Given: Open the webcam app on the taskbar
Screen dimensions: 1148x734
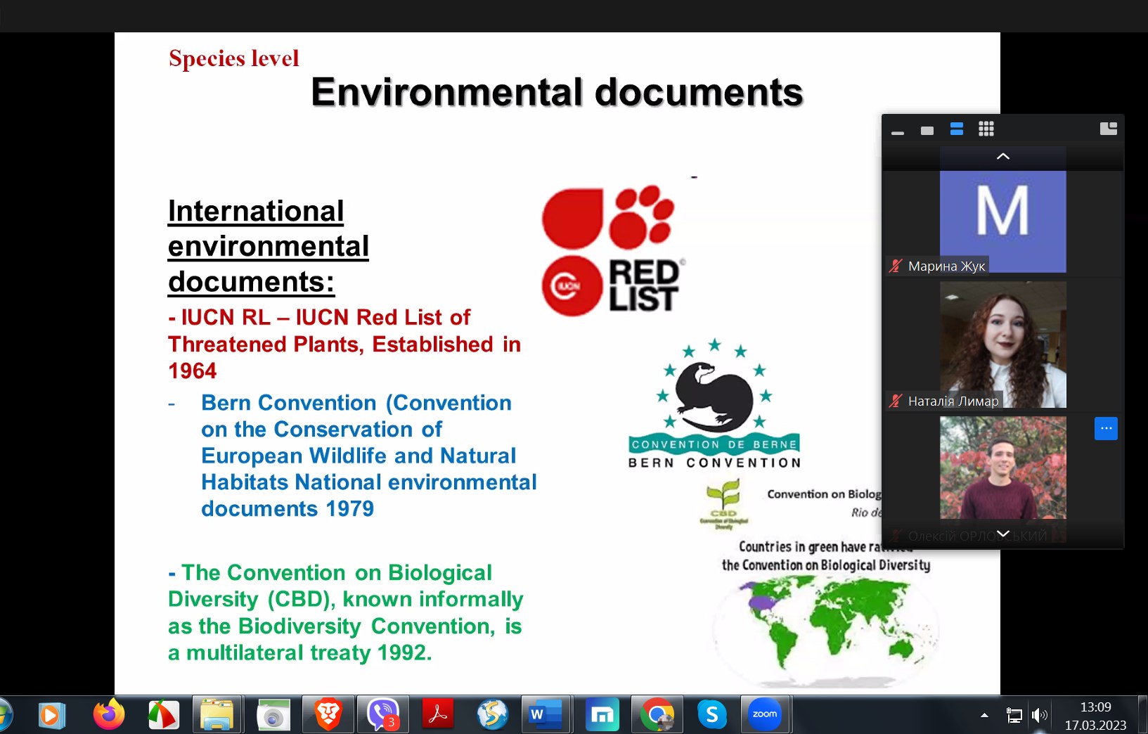Looking at the screenshot, I should tap(273, 715).
